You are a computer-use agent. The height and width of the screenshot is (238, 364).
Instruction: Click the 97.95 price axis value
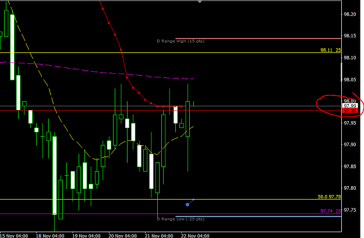pos(350,123)
